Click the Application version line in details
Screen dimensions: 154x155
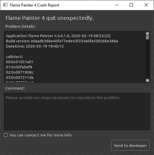tap(58, 36)
